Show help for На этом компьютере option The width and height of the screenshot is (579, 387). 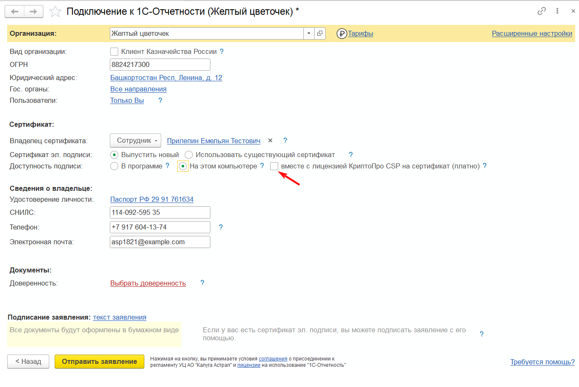click(x=262, y=166)
